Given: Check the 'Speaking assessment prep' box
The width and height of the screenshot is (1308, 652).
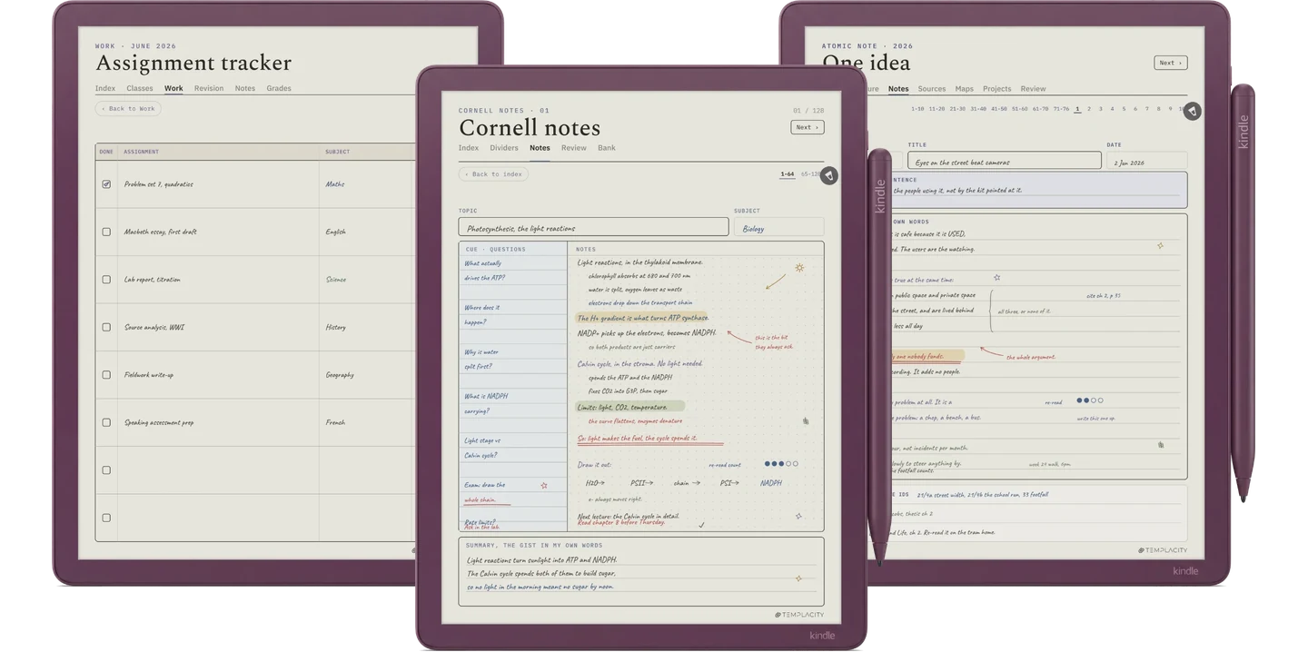Looking at the screenshot, I should (x=106, y=422).
